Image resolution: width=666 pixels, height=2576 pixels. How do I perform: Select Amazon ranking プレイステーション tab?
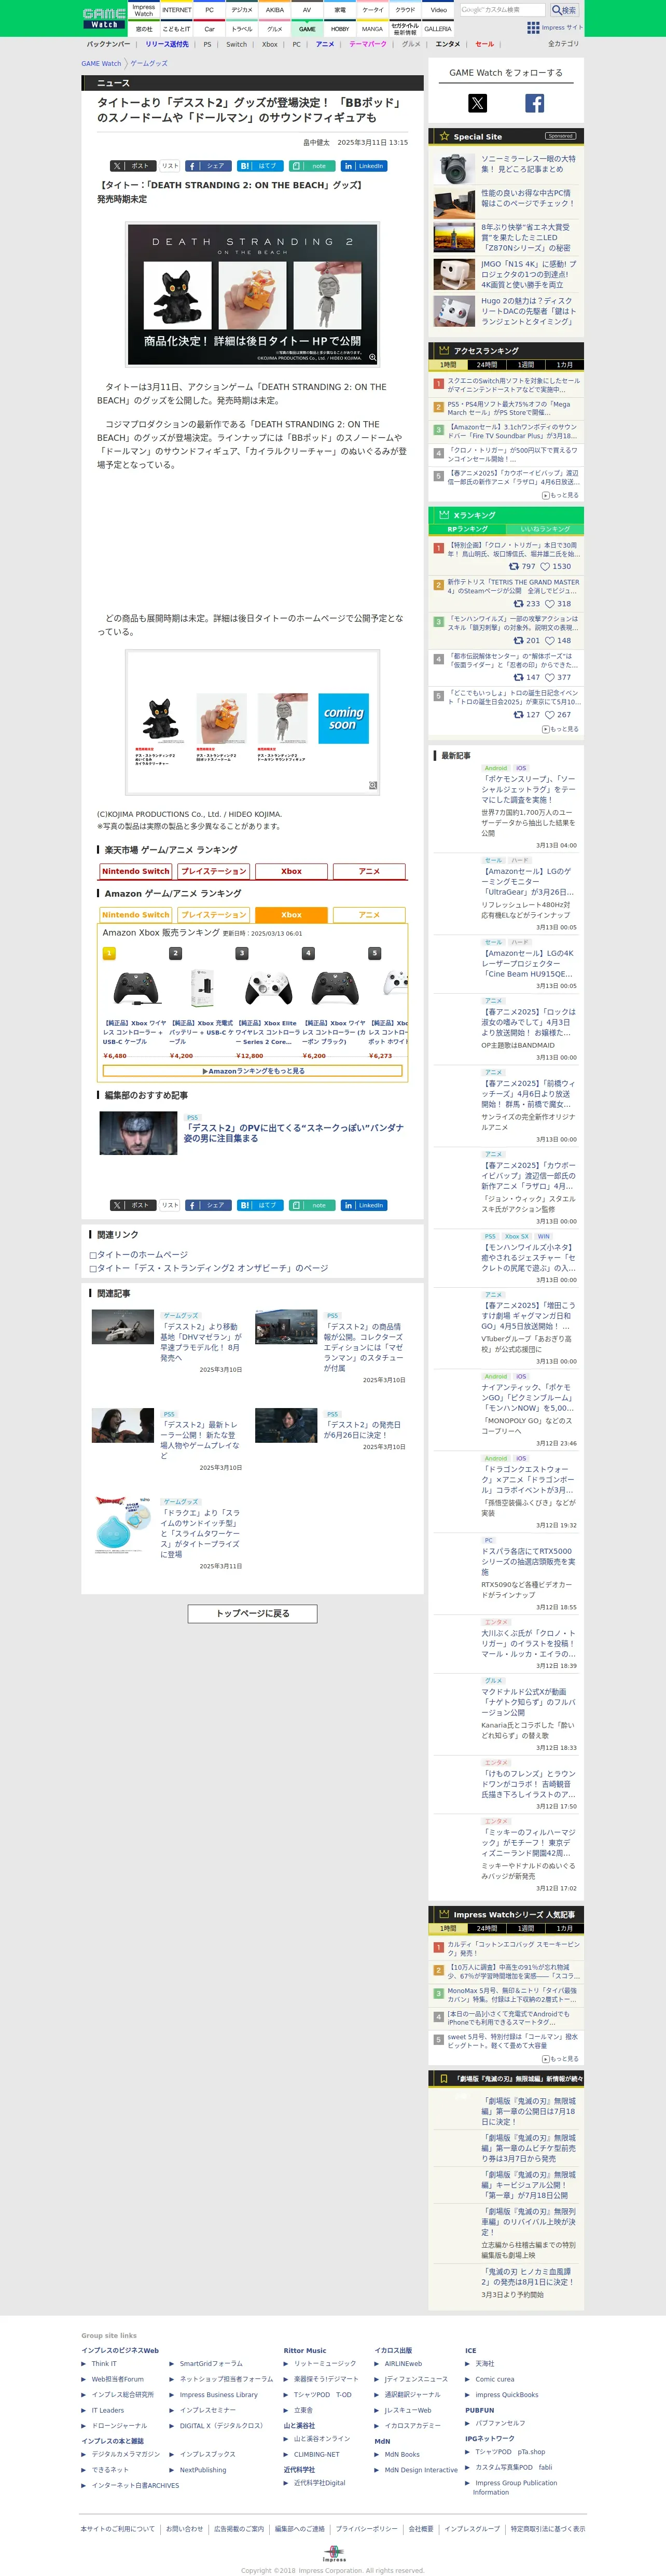[213, 915]
